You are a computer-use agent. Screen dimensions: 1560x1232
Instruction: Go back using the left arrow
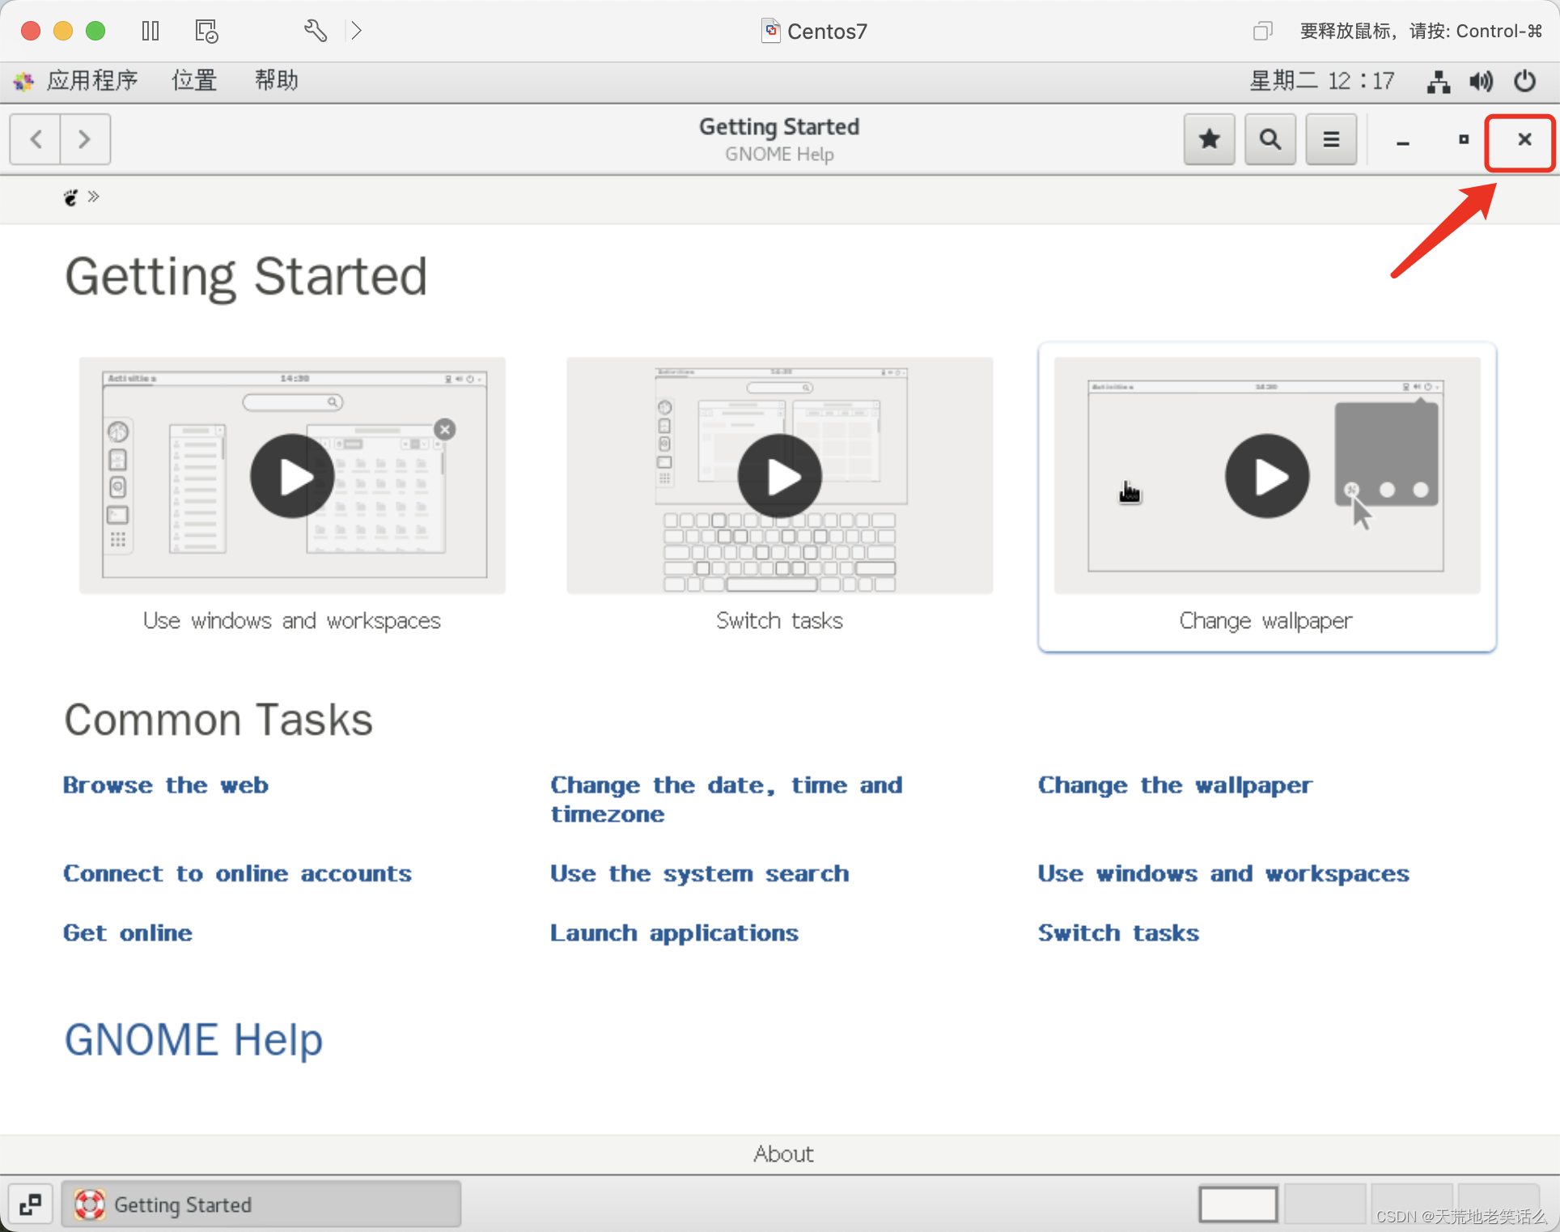click(x=36, y=140)
